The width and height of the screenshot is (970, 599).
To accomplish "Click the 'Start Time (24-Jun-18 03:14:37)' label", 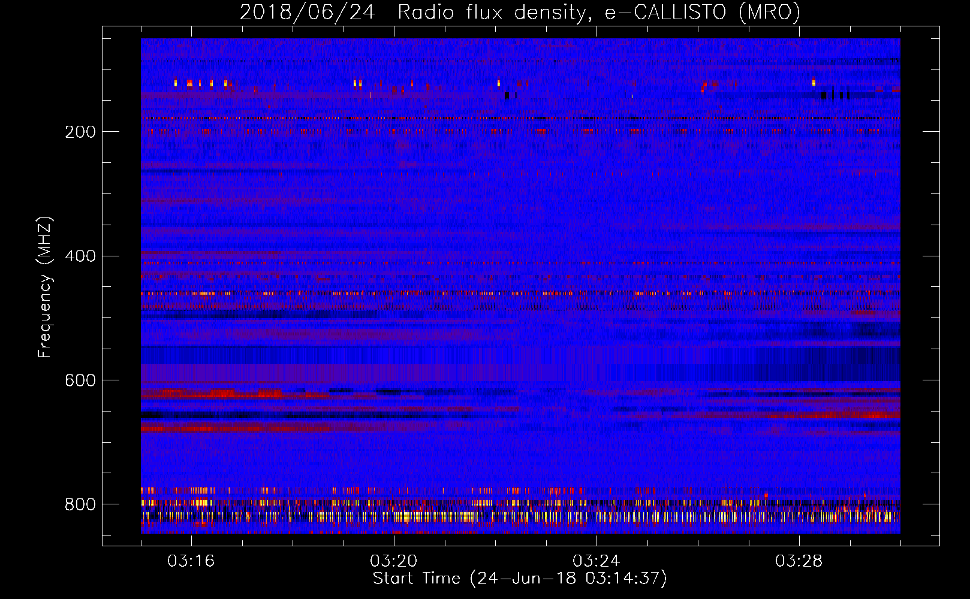I will coord(520,579).
